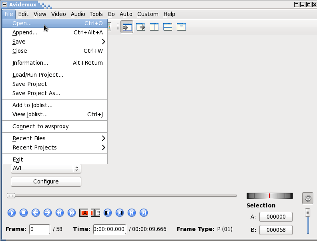
Task: Select Load/Run Project... entry
Action: coord(55,75)
